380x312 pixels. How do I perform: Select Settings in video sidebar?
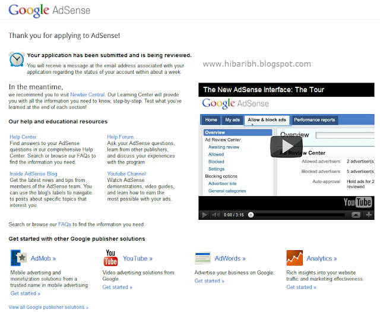[216, 169]
